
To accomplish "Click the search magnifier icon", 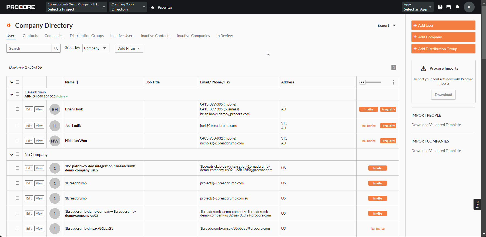I will click(56, 48).
